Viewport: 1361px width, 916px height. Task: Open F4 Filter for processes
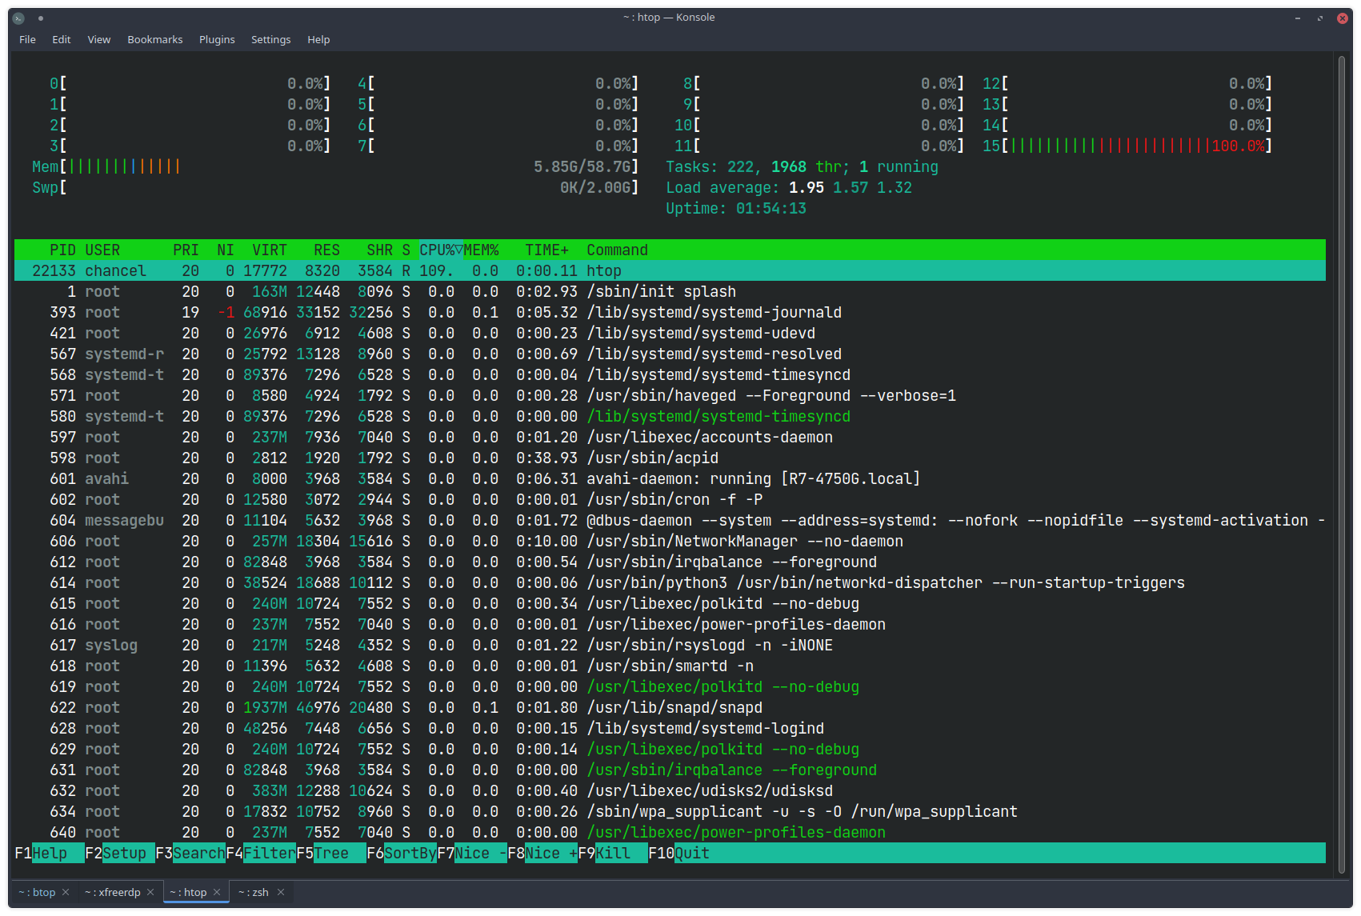point(268,853)
